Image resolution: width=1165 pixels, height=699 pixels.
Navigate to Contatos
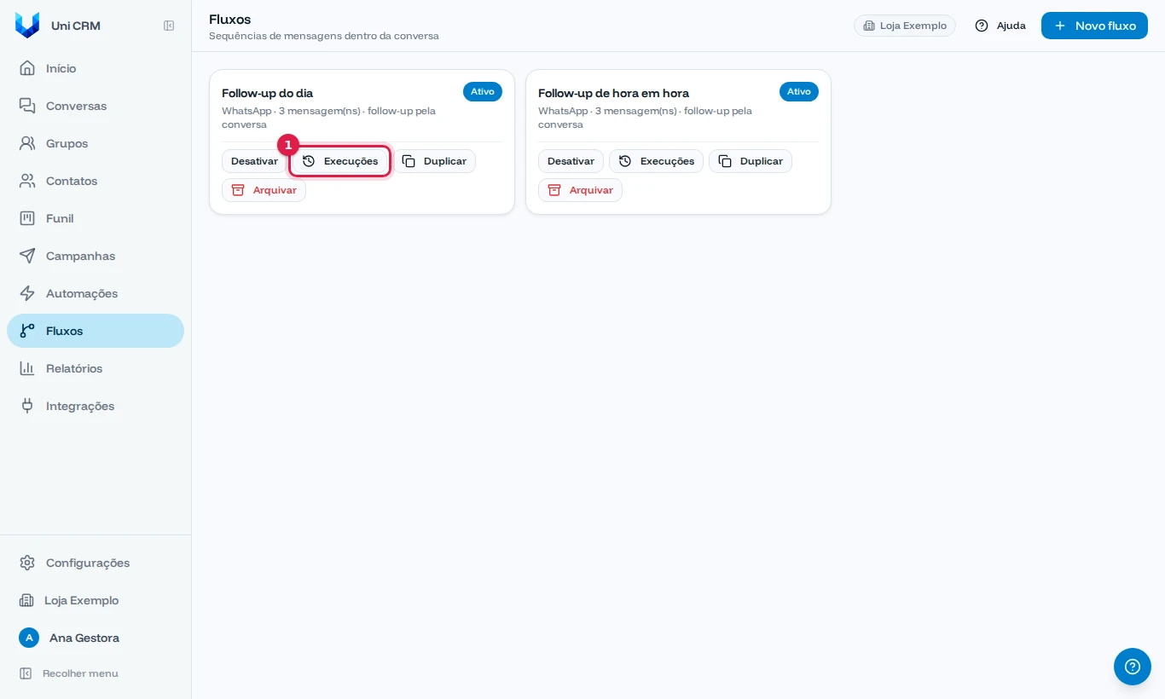tap(96, 181)
